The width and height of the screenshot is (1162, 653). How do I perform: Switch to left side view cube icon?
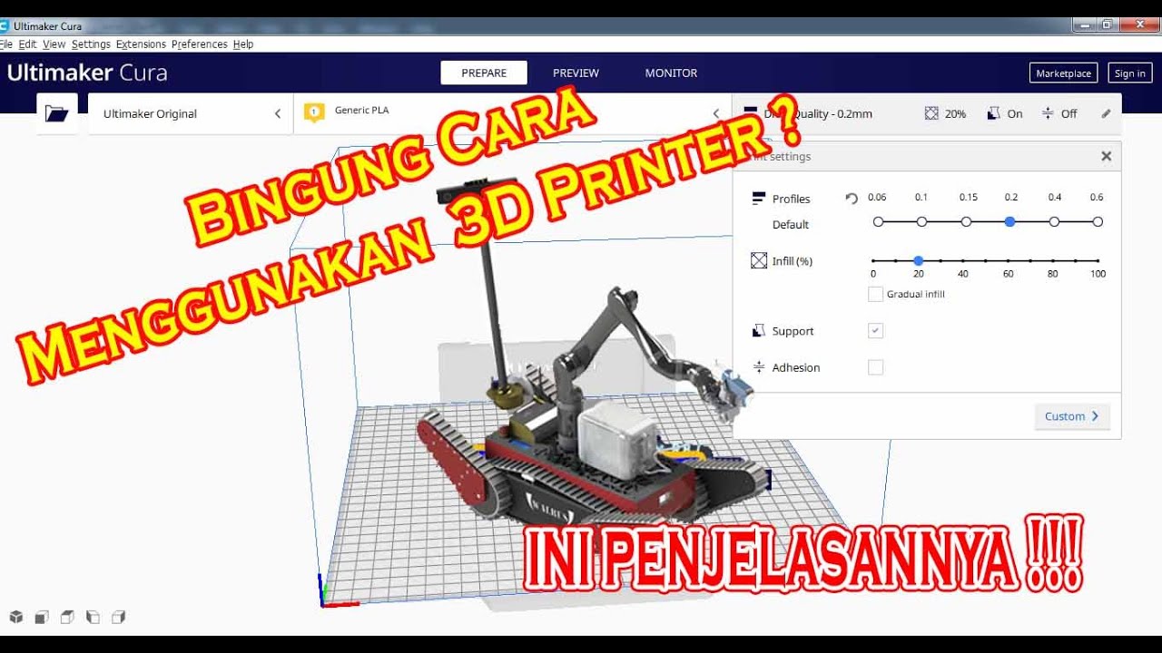[93, 617]
